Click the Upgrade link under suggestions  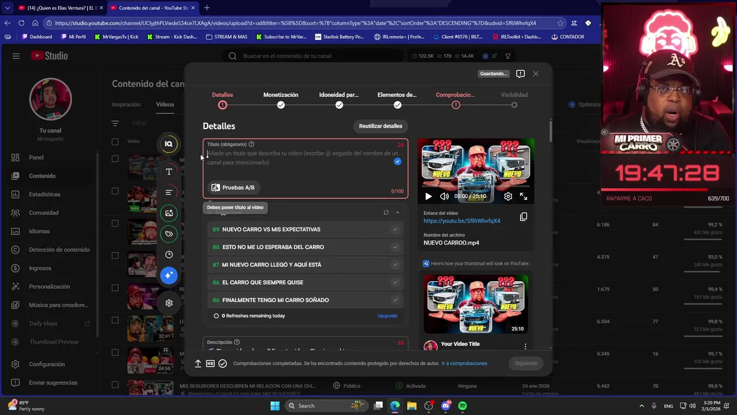388,316
